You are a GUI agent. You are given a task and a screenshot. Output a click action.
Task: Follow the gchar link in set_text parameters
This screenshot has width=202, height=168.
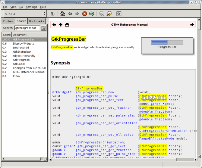[x=156, y=104]
